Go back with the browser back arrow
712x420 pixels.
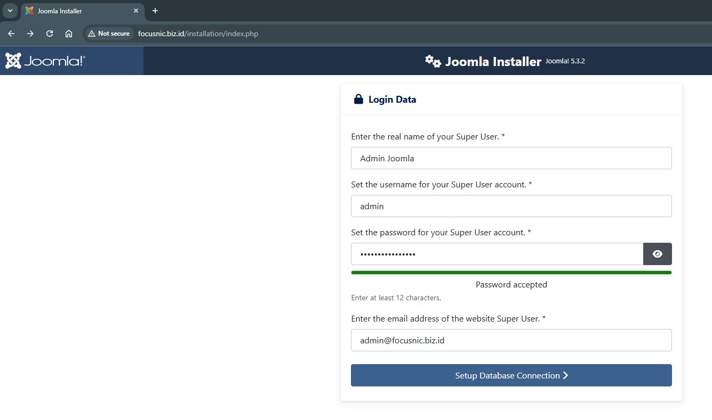(x=11, y=34)
